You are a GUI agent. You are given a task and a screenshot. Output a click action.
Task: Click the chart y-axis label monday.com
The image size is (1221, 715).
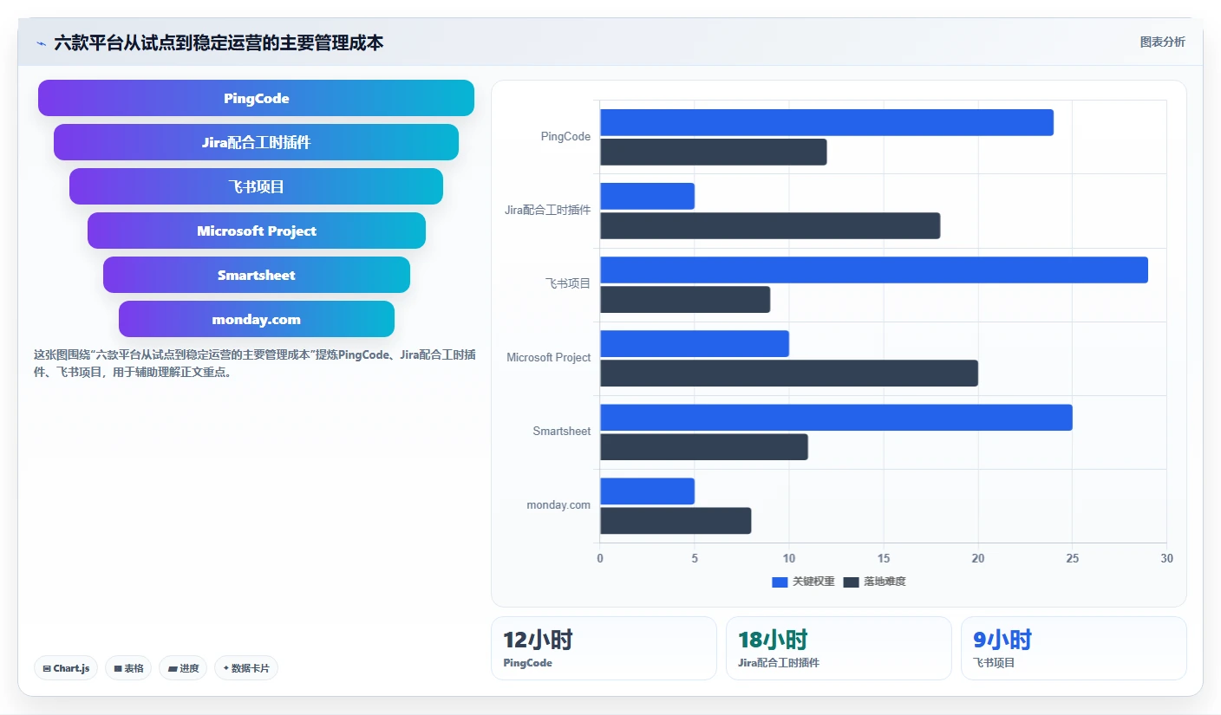558,504
